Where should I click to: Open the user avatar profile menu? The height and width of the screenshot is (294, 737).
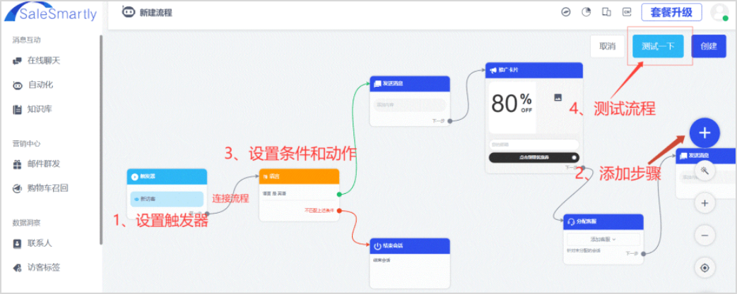pyautogui.click(x=719, y=12)
